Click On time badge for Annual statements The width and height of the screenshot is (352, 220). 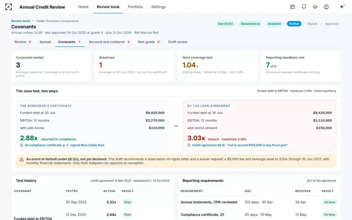329,202
